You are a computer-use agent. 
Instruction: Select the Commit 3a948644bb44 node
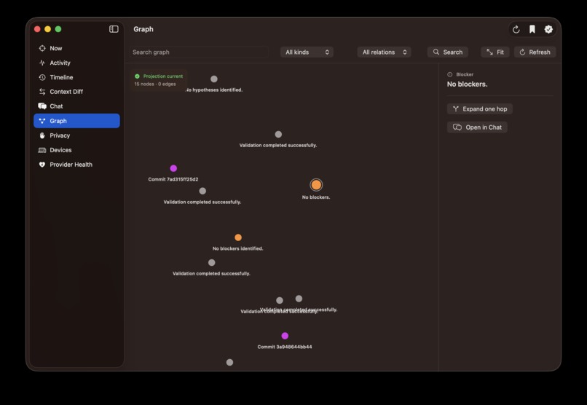[285, 336]
